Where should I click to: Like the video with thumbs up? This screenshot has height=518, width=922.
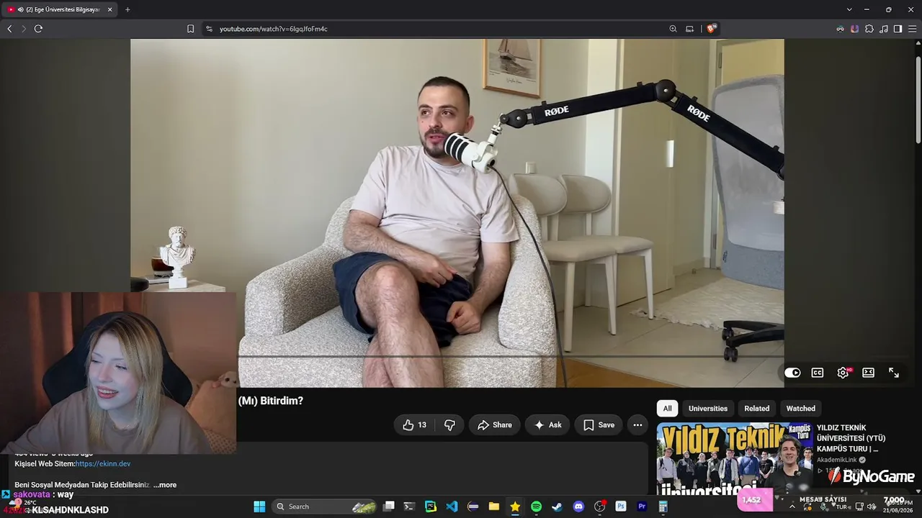pyautogui.click(x=415, y=425)
